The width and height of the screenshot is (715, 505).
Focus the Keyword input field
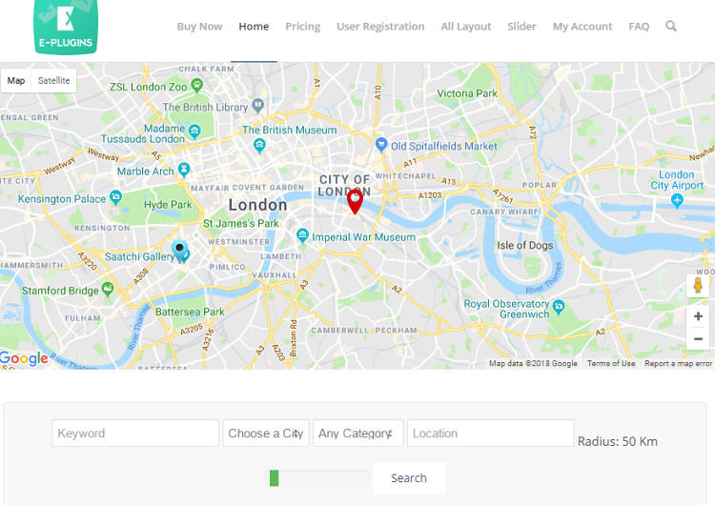(x=135, y=433)
